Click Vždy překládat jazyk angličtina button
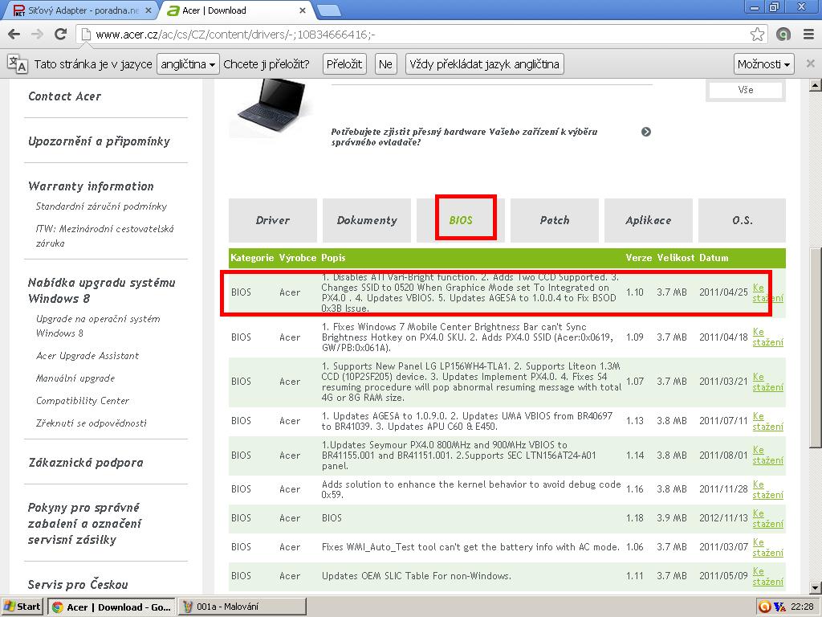This screenshot has width=822, height=617. 484,64
